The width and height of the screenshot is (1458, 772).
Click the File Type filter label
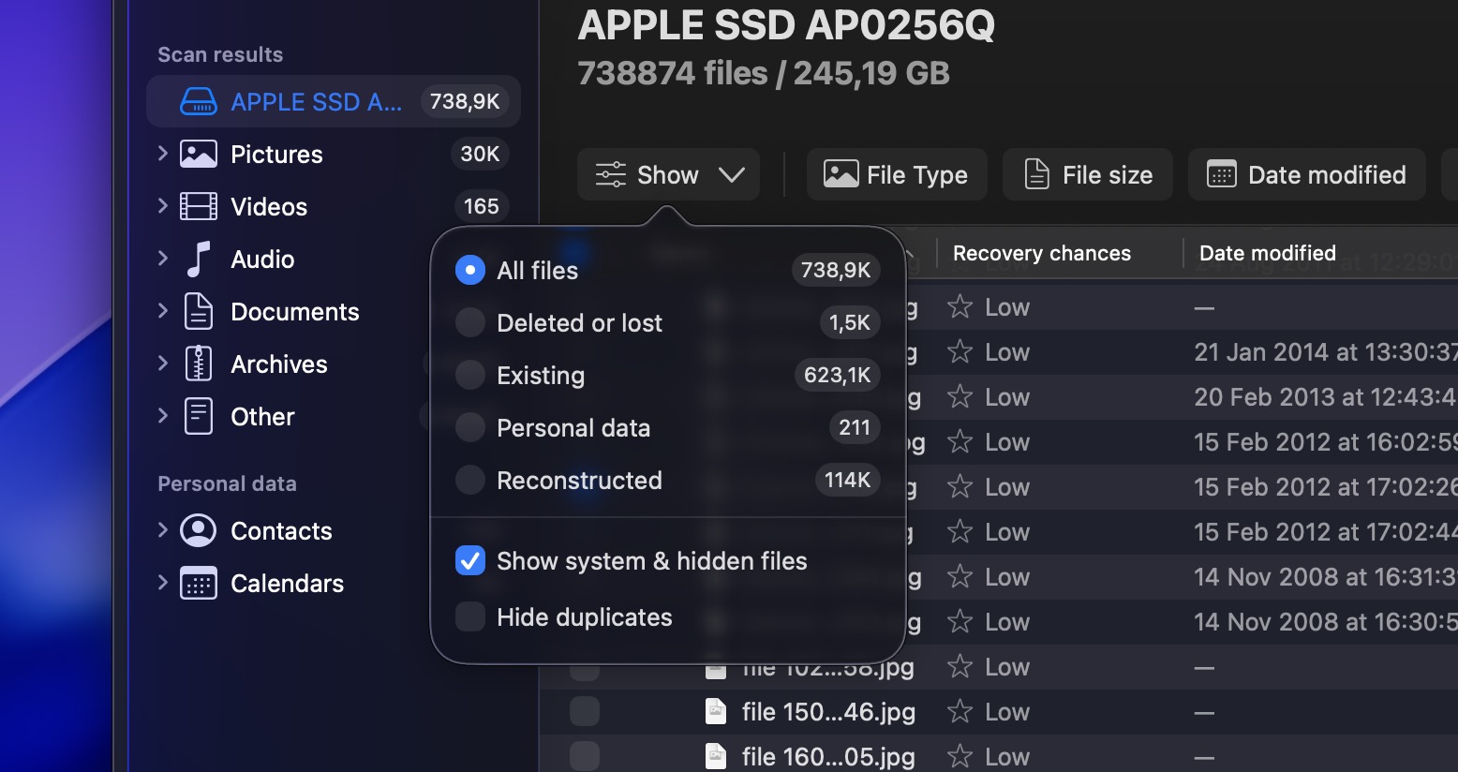(x=917, y=175)
